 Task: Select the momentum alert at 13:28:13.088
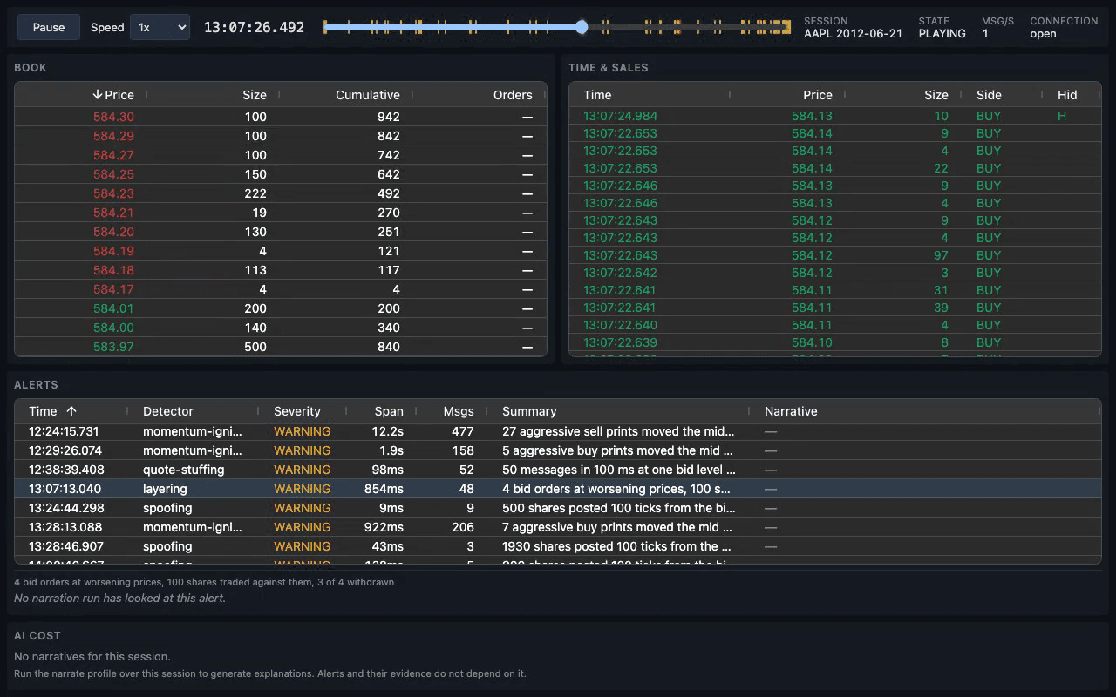tap(558, 527)
